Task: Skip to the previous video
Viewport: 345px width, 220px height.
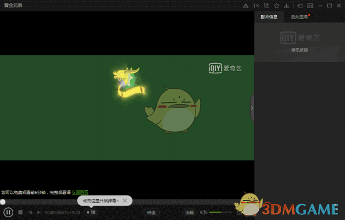Action: tap(30, 213)
